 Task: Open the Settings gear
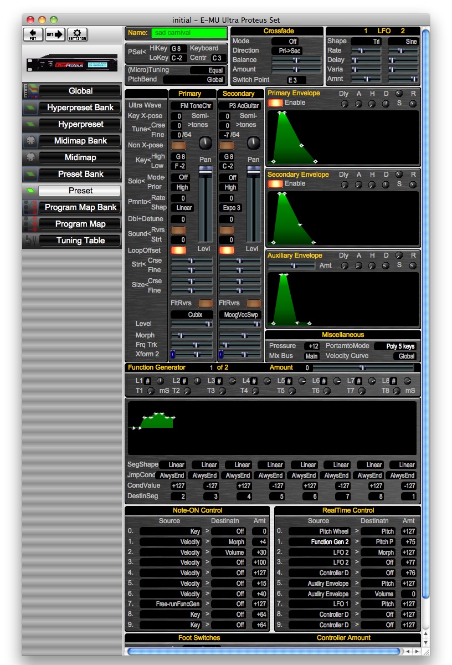pos(77,34)
